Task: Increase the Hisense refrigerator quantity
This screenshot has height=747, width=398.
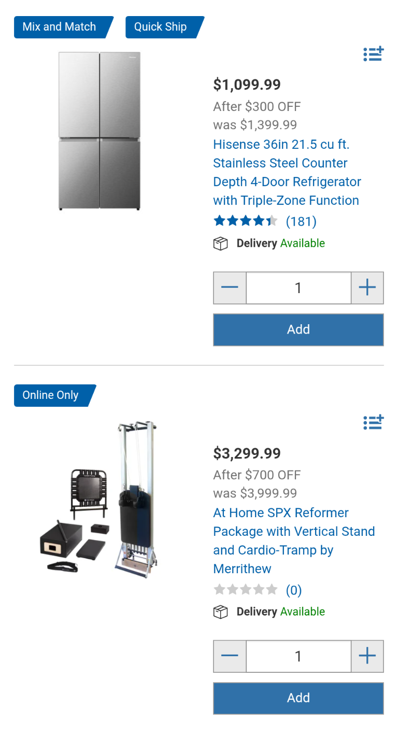Action: click(x=367, y=288)
